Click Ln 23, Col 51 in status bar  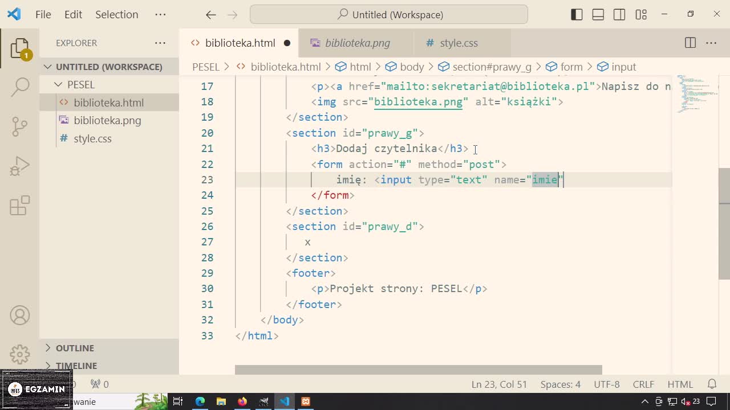499,384
